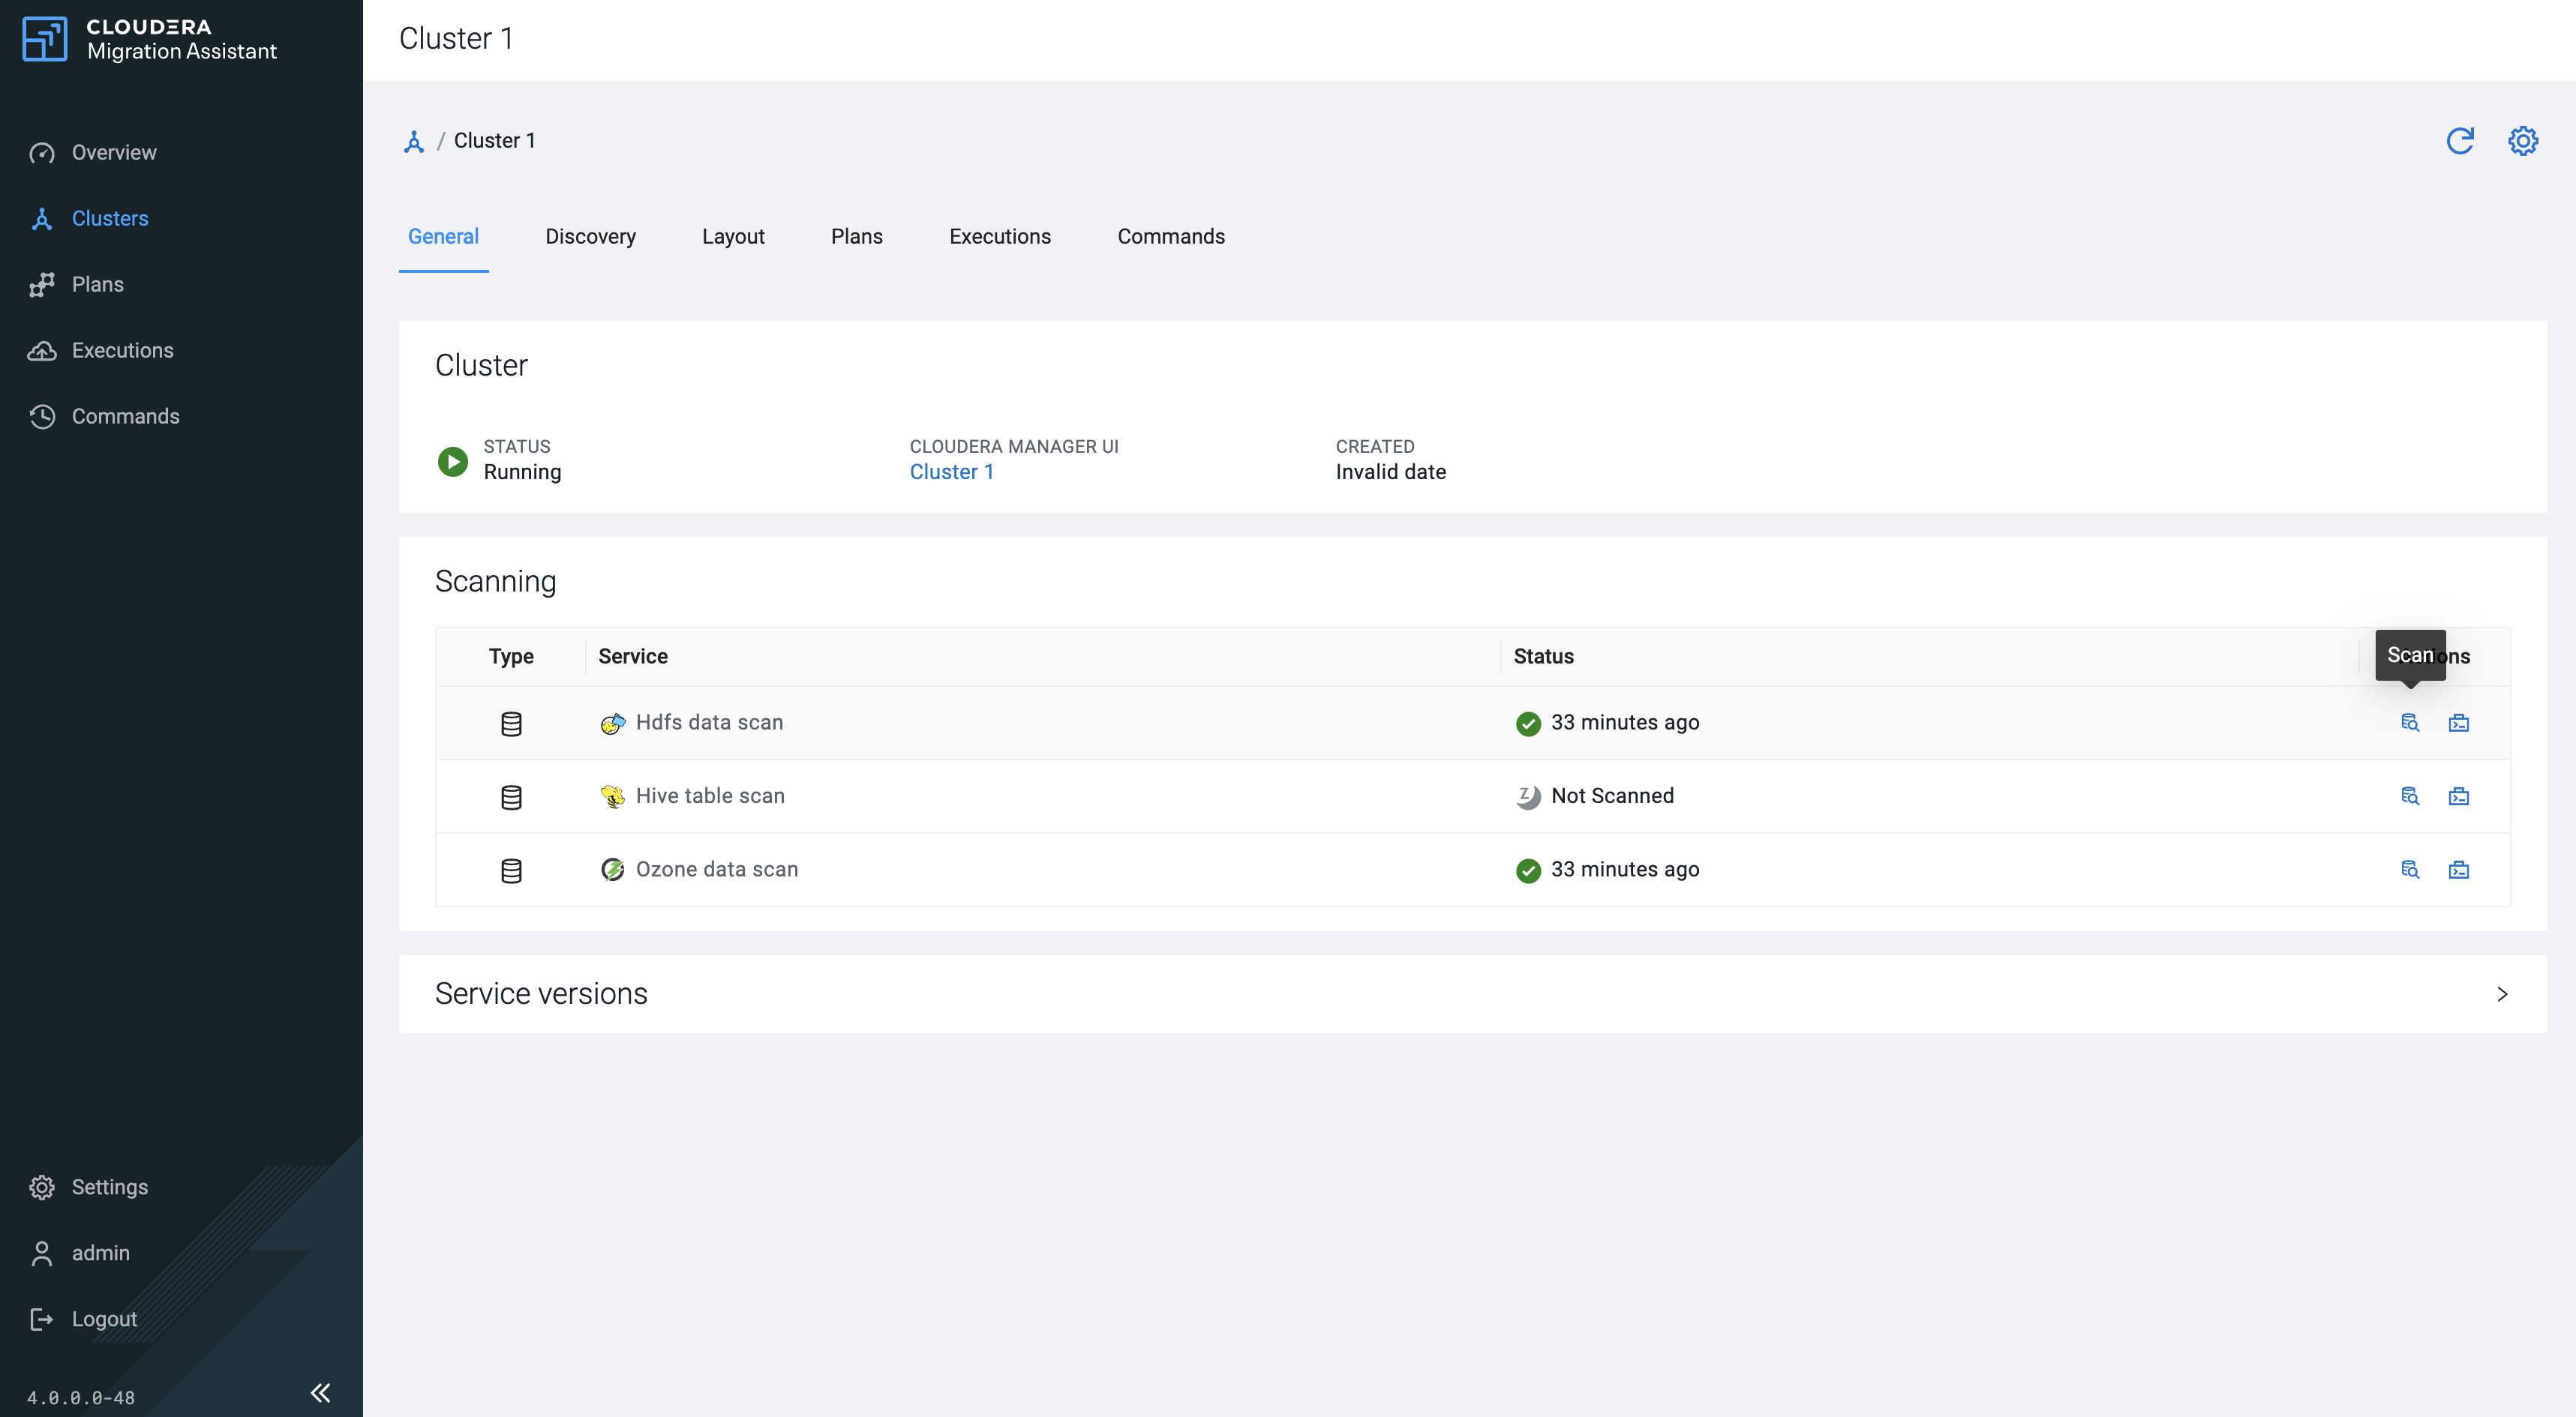The image size is (2576, 1417).
Task: Click the clusters breadcrumb icon
Action: coord(414,141)
